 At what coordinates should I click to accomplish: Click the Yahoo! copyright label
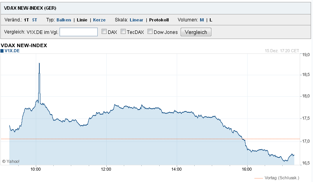(x=11, y=161)
